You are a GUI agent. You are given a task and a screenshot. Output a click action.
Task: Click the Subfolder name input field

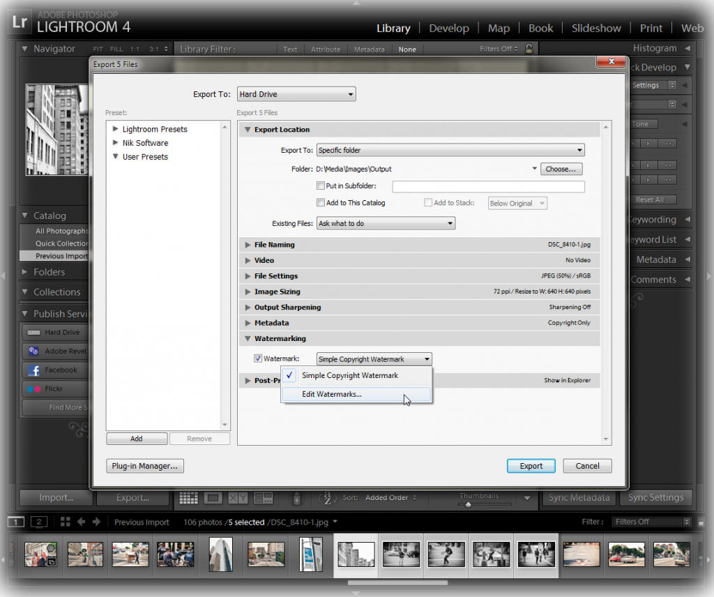489,186
